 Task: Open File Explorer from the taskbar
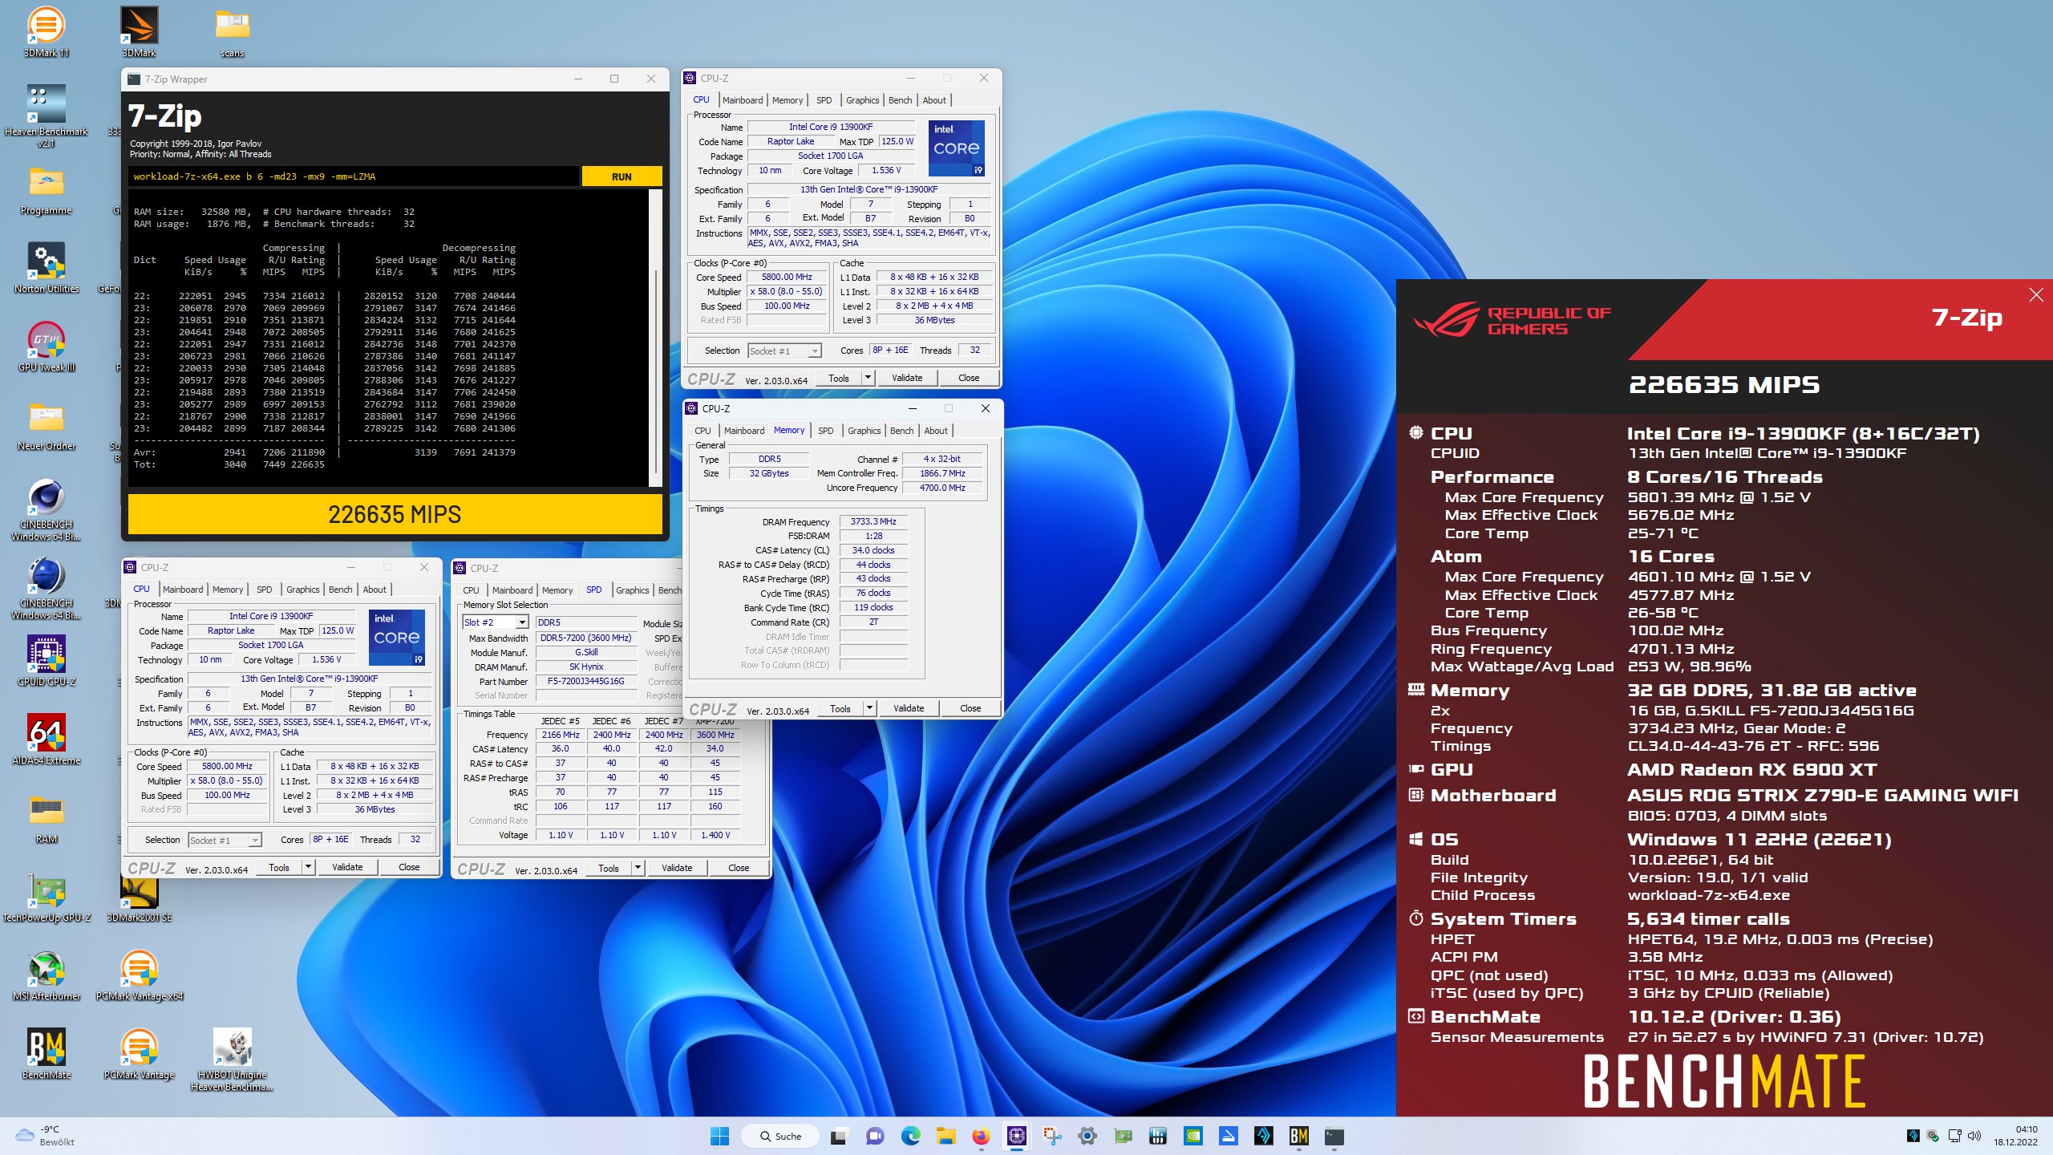[x=946, y=1136]
